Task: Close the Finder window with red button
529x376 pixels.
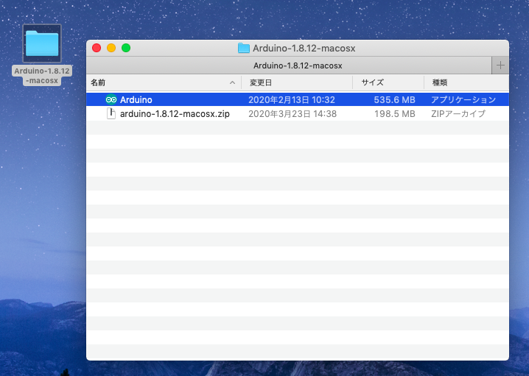Action: pos(97,48)
